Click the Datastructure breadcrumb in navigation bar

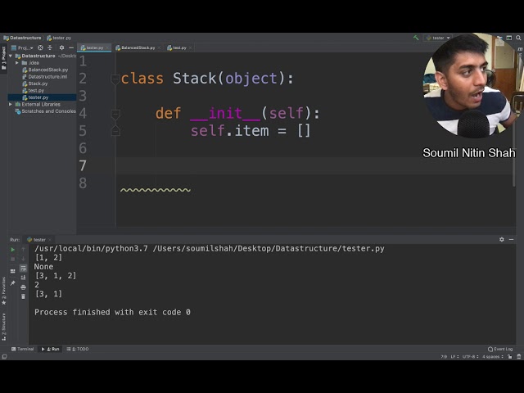[22, 38]
